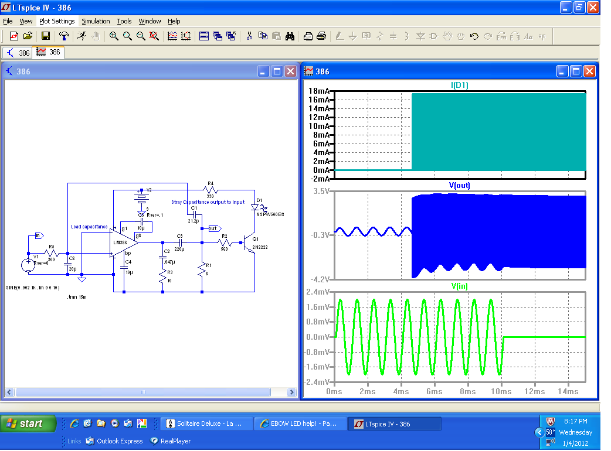Click the schematic scrollbar left arrow
611x451 pixels.
10,392
